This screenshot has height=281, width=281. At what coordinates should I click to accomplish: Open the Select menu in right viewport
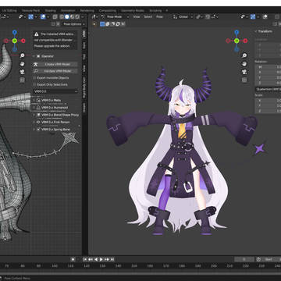[148, 16]
